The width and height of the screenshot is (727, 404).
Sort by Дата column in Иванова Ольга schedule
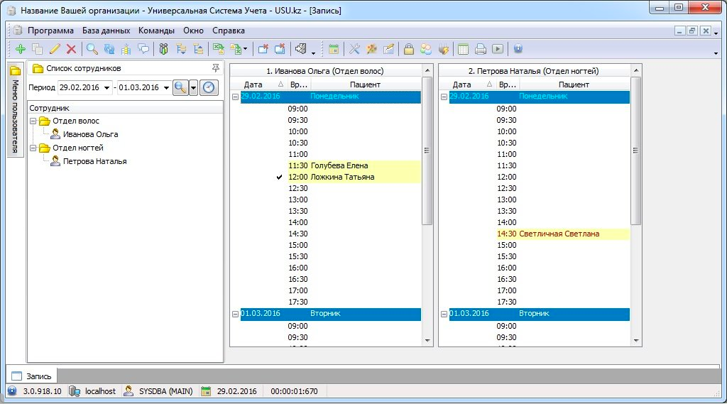pos(263,84)
